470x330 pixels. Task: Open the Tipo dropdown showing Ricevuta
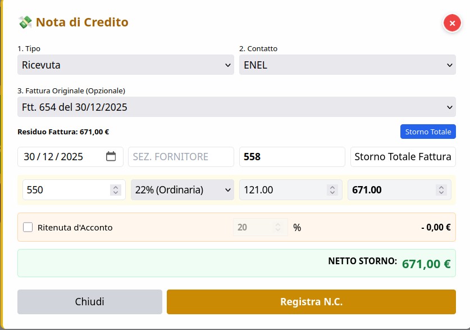click(126, 65)
